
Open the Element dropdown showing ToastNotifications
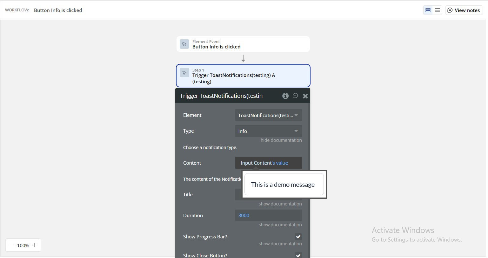point(268,115)
